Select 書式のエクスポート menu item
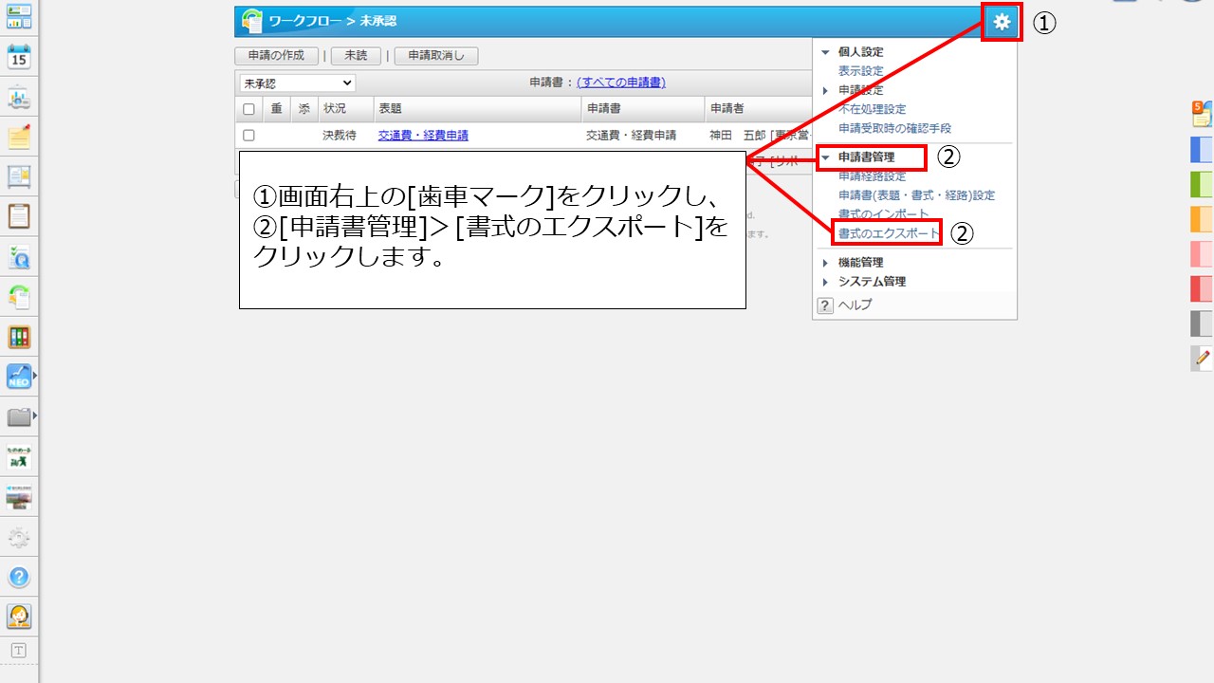The height and width of the screenshot is (683, 1214). click(888, 233)
